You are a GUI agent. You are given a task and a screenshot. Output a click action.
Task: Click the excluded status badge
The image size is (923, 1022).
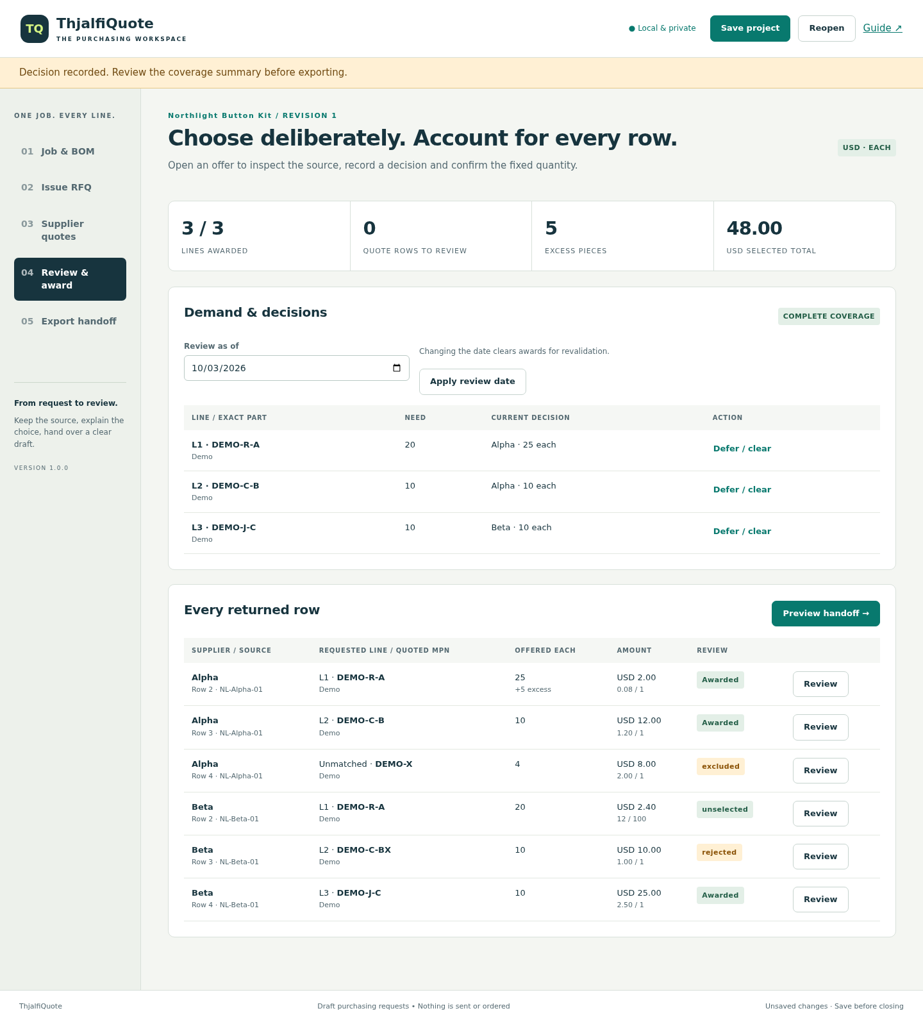coord(720,766)
